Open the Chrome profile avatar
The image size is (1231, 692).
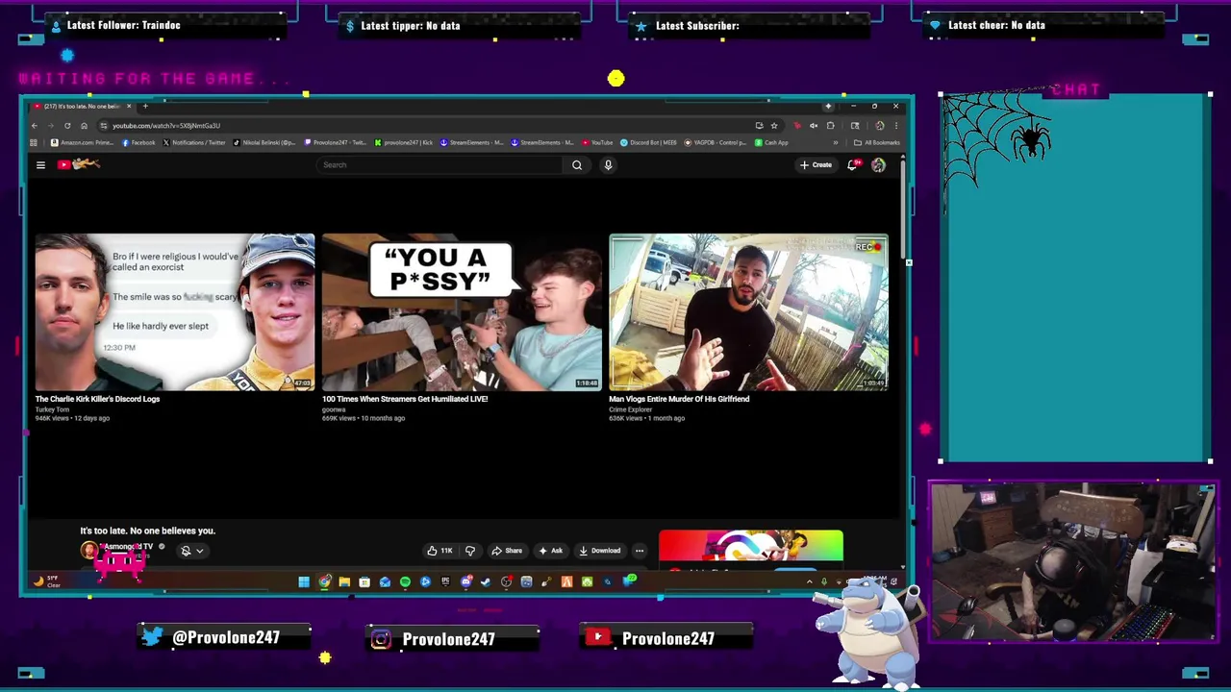(880, 126)
